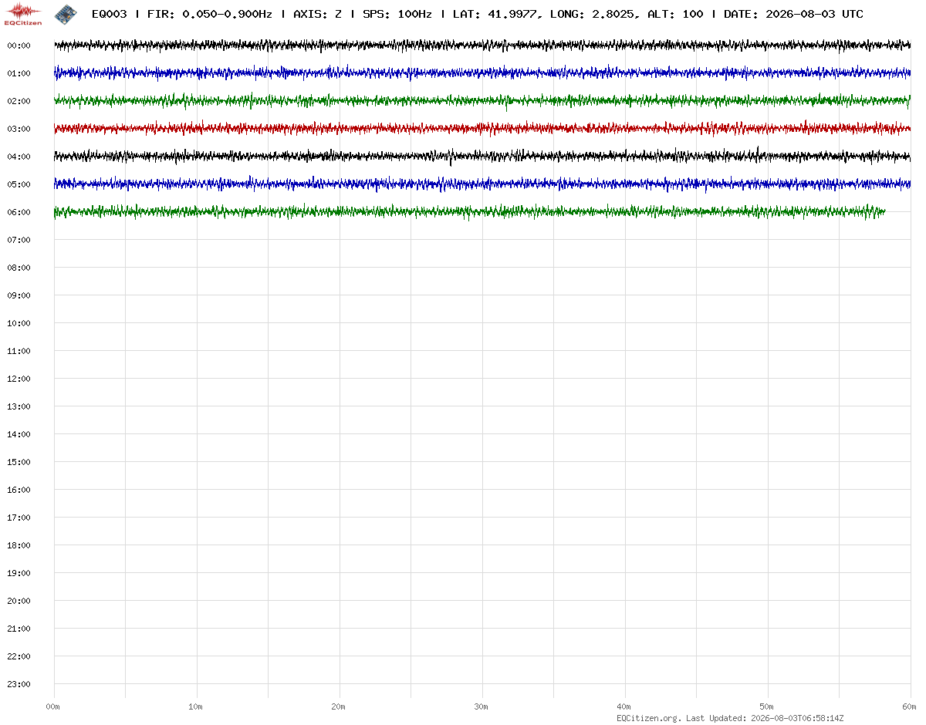This screenshot has height=725, width=926.
Task: Click the green 02:00 seismic trace
Action: tap(482, 101)
